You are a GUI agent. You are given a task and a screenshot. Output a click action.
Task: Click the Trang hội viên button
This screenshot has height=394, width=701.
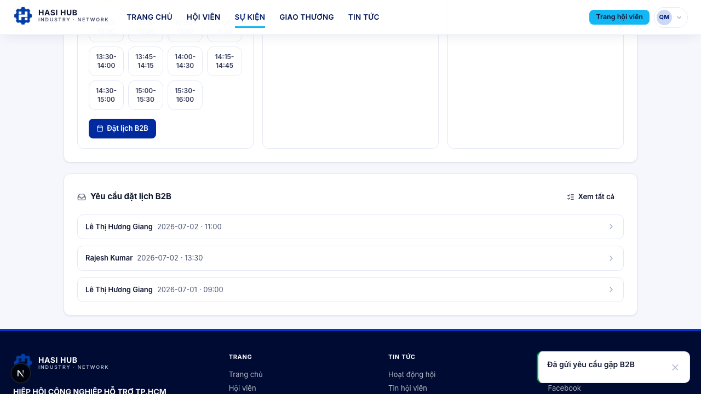(619, 17)
